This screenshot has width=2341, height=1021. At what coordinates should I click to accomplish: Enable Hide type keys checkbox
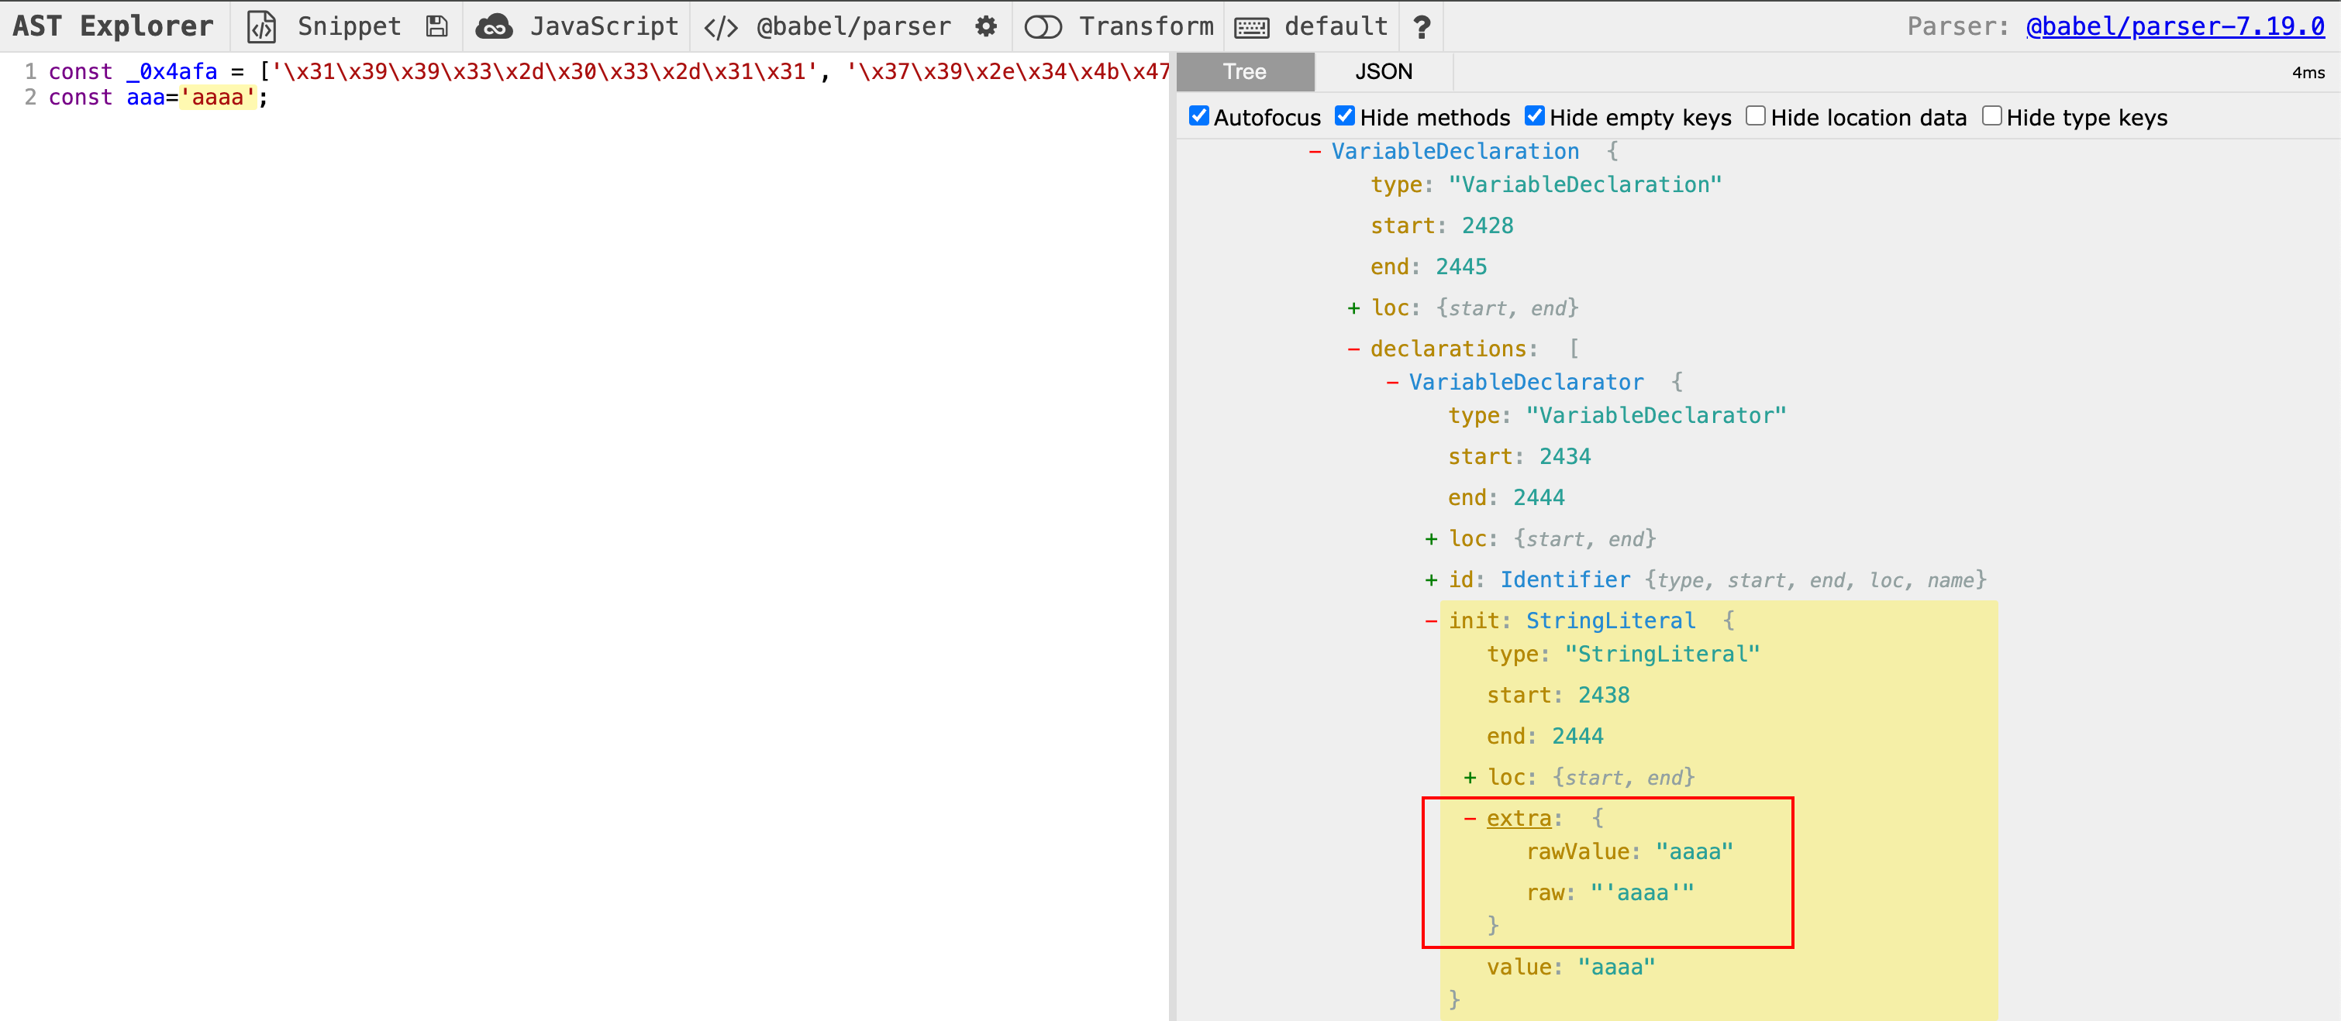1992,116
